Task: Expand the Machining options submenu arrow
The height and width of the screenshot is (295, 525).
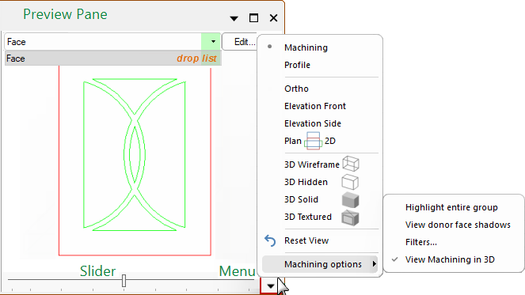Action: click(x=374, y=264)
